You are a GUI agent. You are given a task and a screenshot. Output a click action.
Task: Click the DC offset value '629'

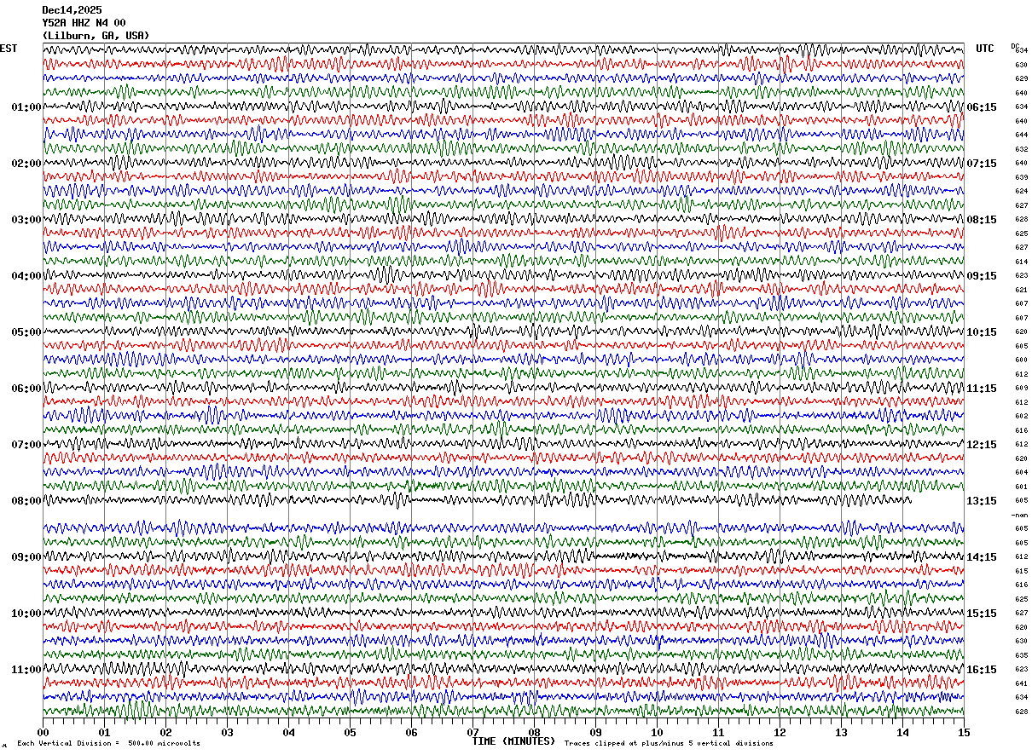(1021, 79)
